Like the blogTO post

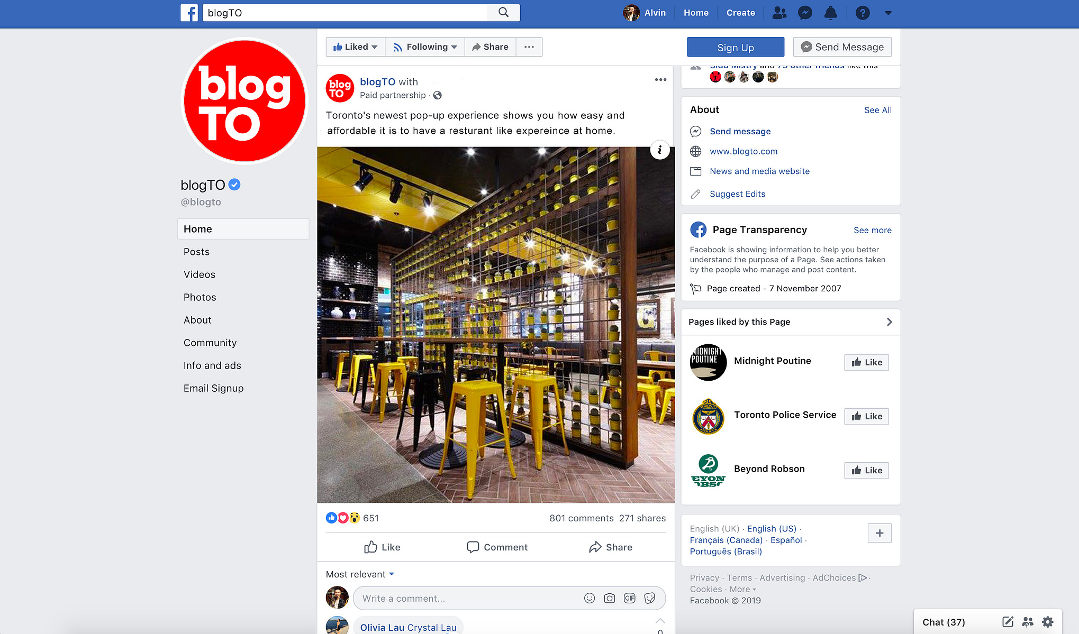pos(382,547)
